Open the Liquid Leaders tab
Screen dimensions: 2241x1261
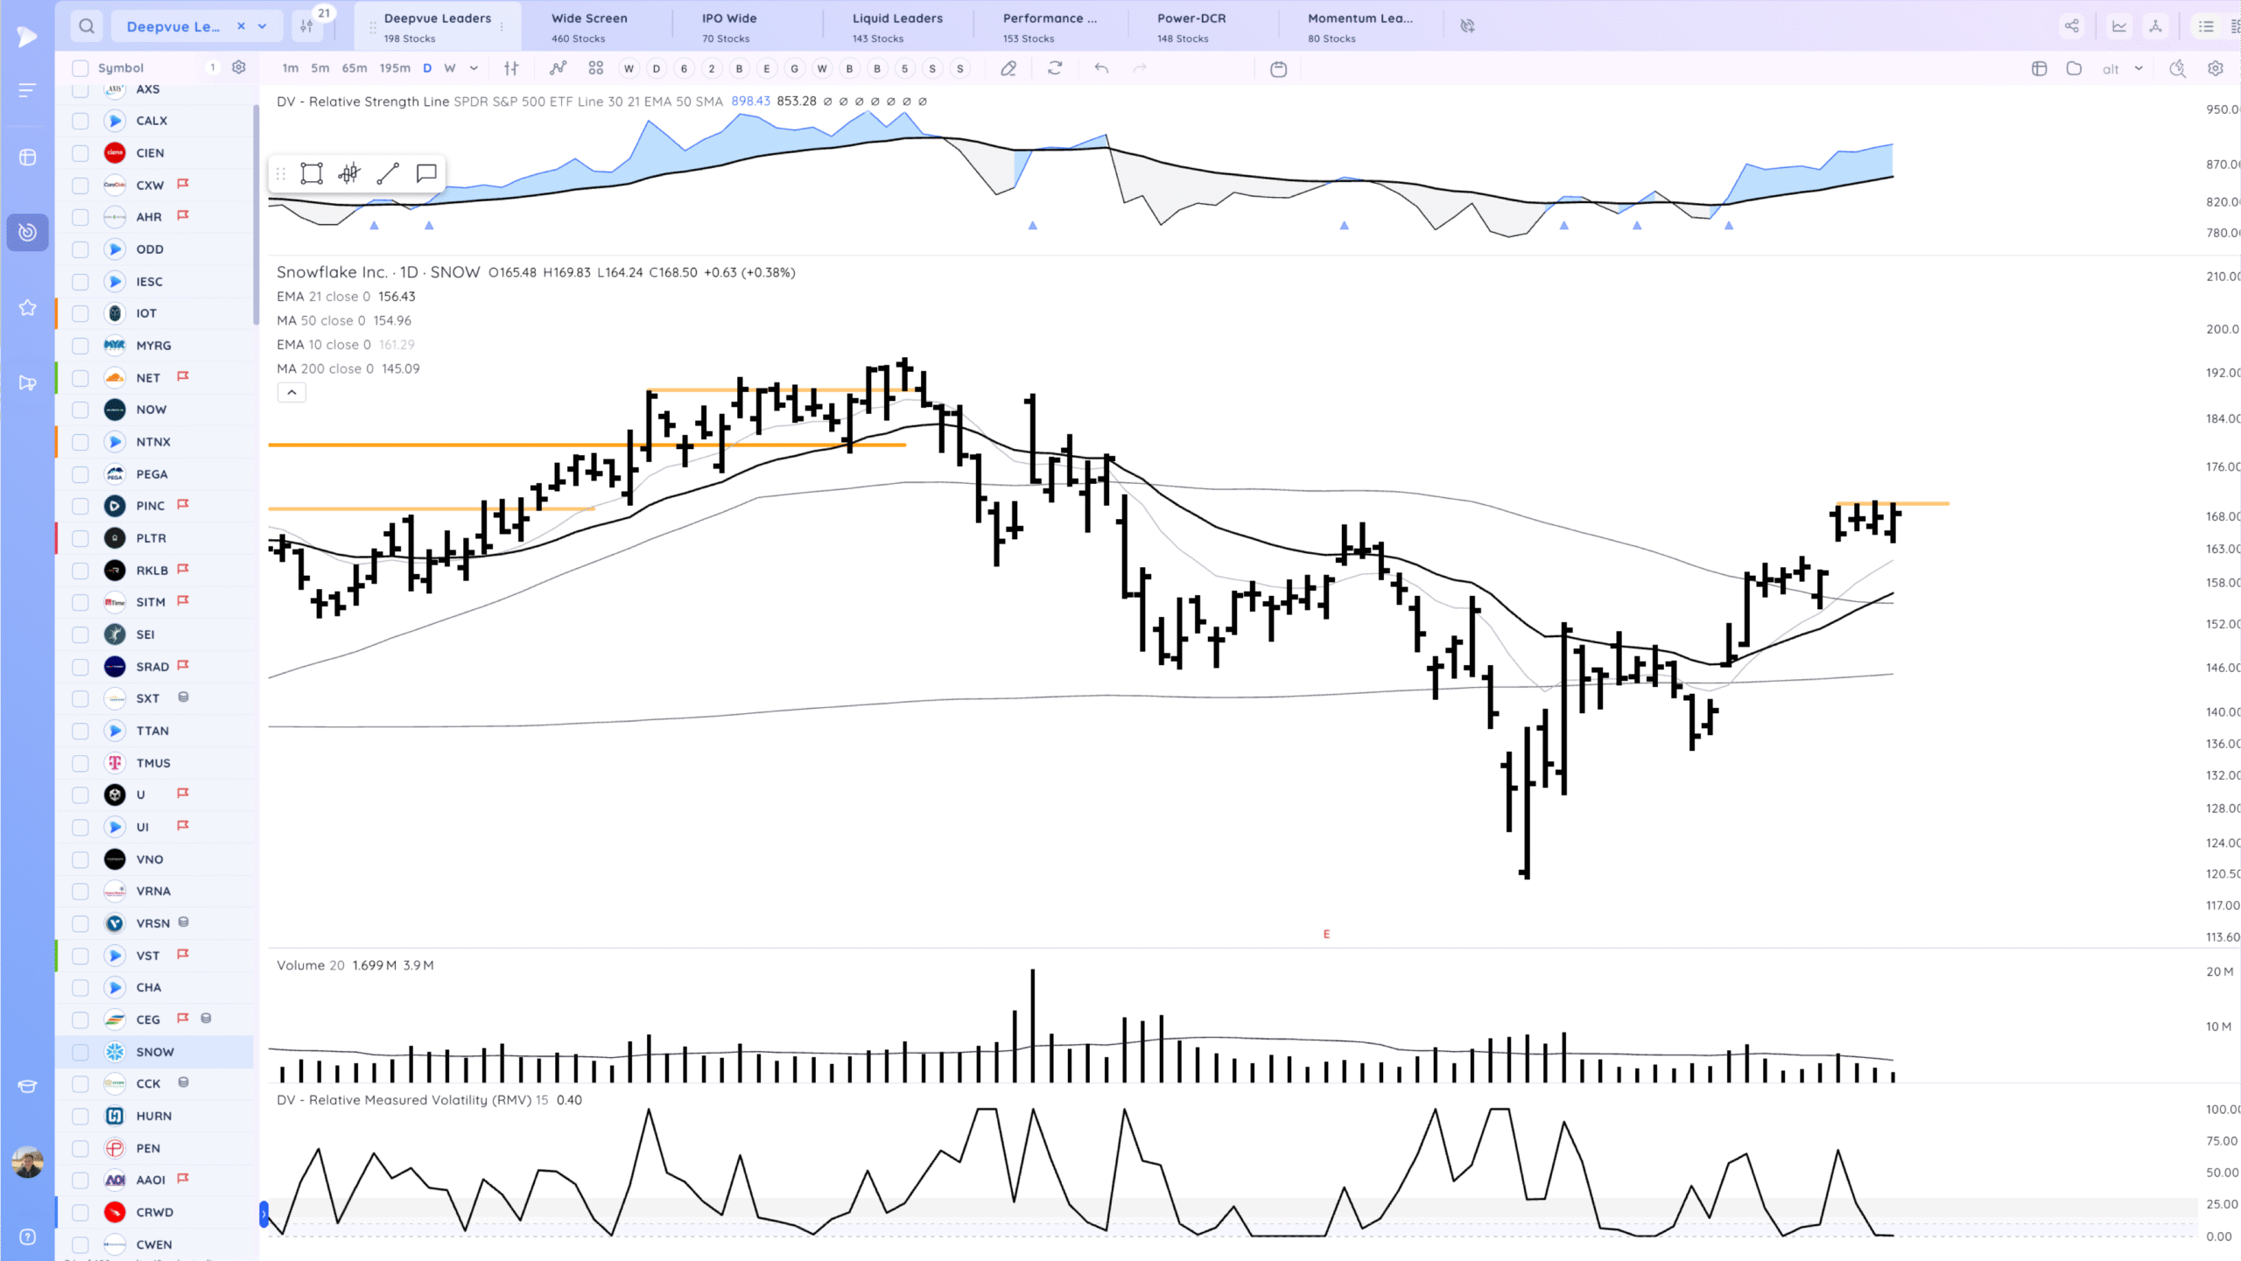tap(897, 26)
